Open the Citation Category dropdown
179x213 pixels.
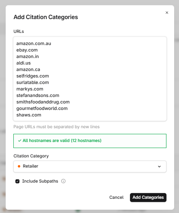pos(90,166)
